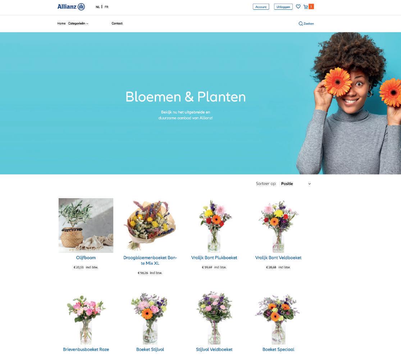Open the Brievenbusboeket Roze product link
401x355 pixels.
(86, 349)
